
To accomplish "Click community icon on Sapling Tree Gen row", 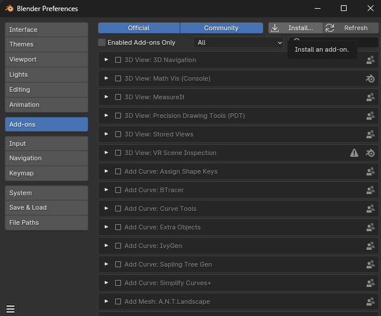I will pos(371,264).
